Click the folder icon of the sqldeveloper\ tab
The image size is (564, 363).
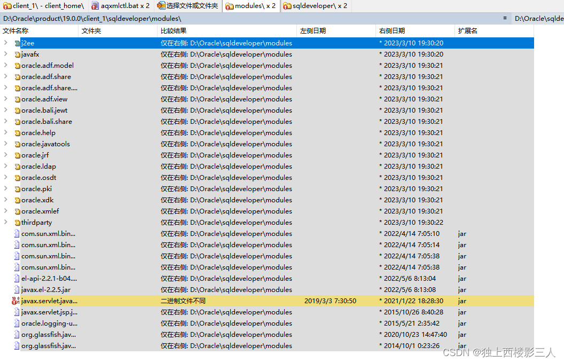pyautogui.click(x=287, y=6)
